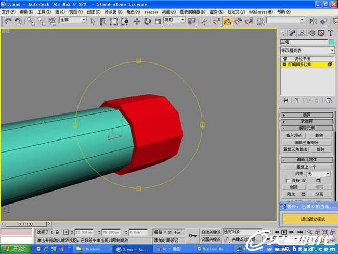This screenshot has height=254, width=338.
Task: Click the 编辑三角剖分 button
Action: pyautogui.click(x=306, y=143)
